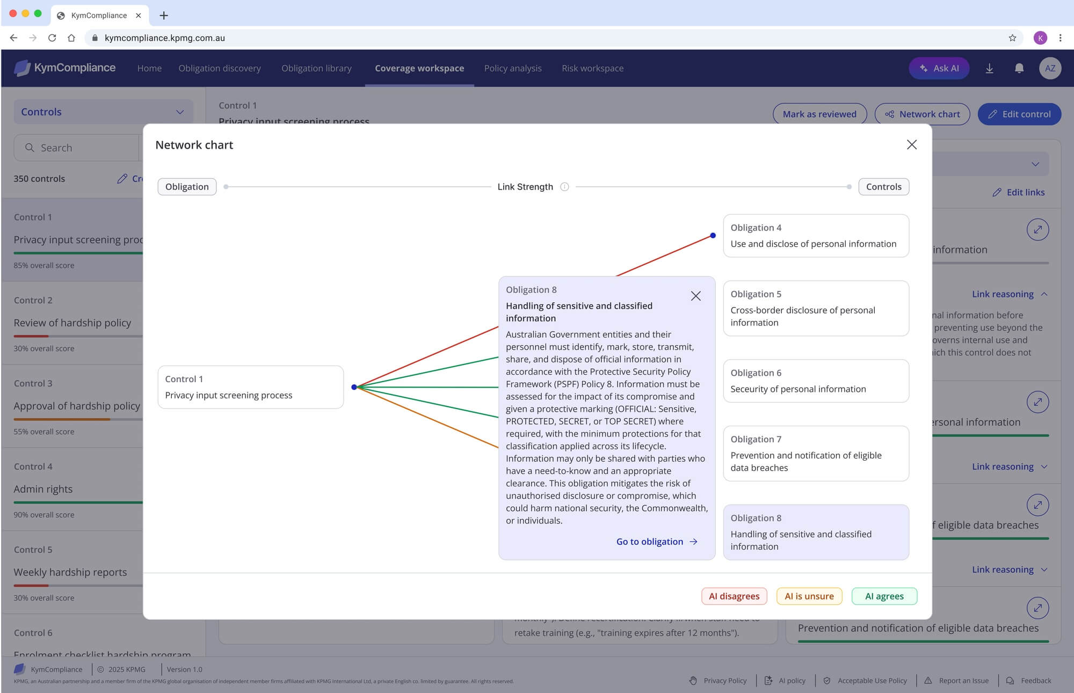Click the Link Strength info icon
Screen dimensions: 1074x693
coord(564,187)
